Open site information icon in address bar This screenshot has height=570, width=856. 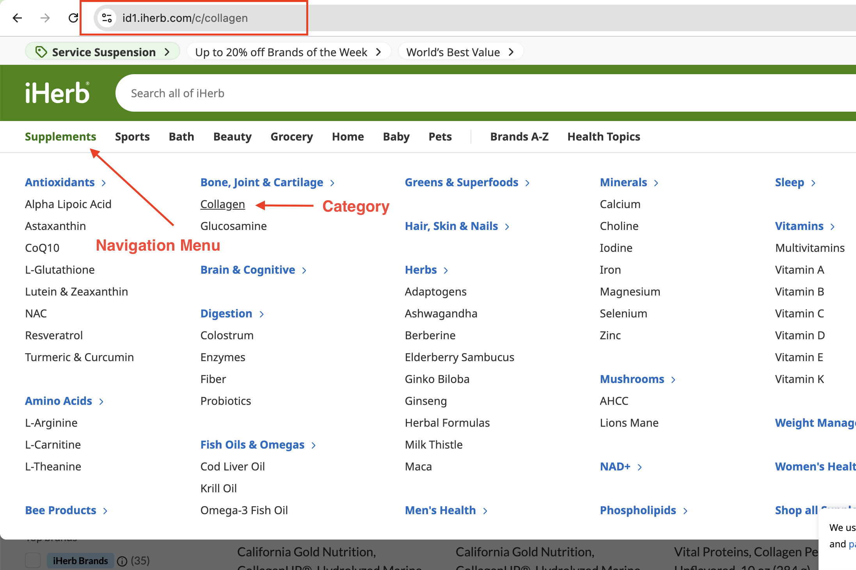[107, 18]
